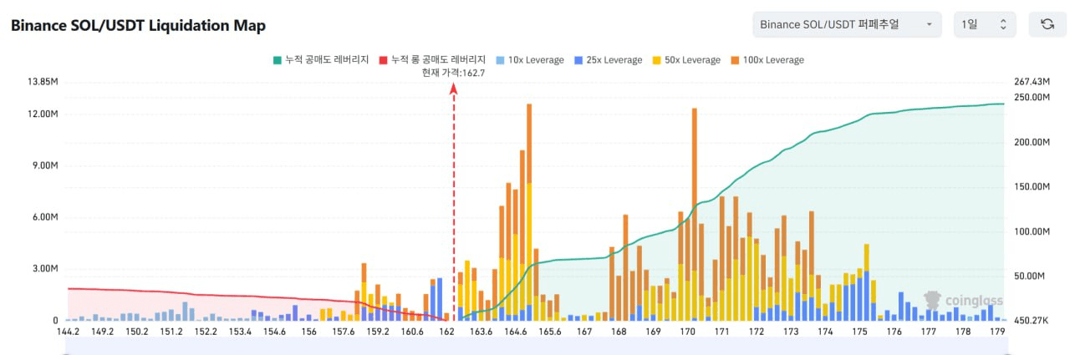Click the 13.85M left axis label
Viewport: 1070px width, 355px height.
point(43,82)
